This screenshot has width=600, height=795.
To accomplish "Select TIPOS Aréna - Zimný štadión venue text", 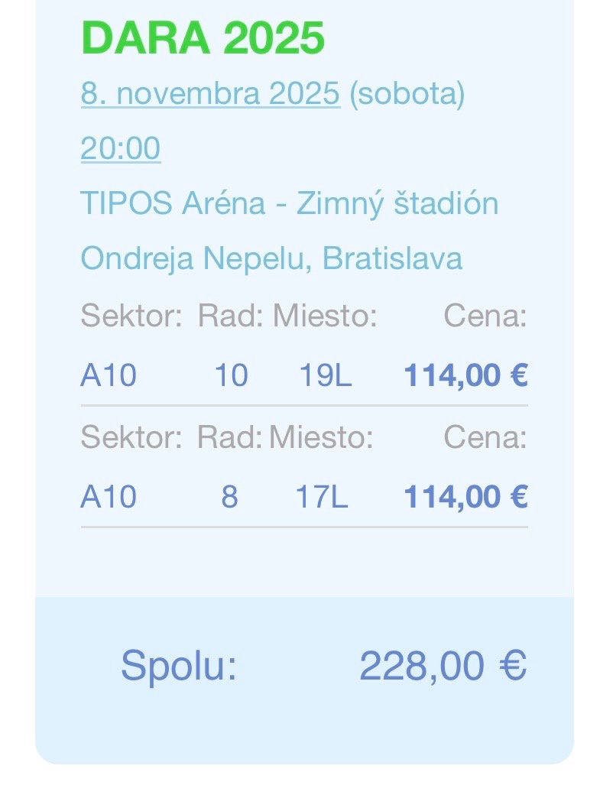I will click(289, 203).
